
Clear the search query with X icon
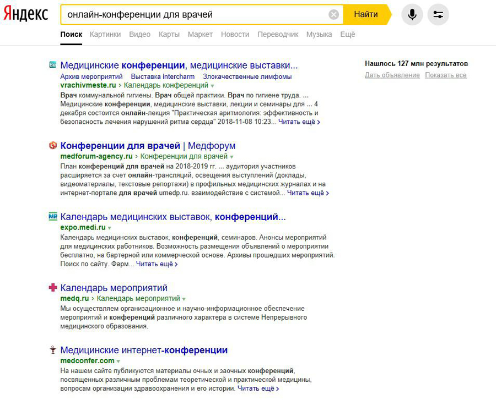coord(333,15)
